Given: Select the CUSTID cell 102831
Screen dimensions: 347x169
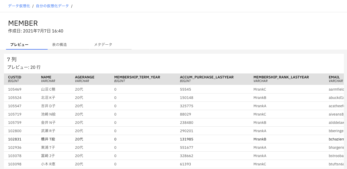Looking at the screenshot, I should click(15, 139).
